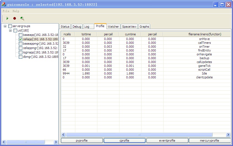The height and width of the screenshot is (146, 233).
Task: Switch to the SpaceView tab
Action: [x=129, y=27]
